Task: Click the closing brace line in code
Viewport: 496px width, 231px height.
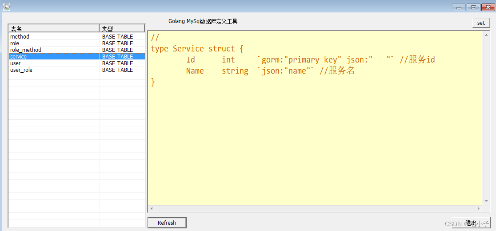Action: coord(153,82)
